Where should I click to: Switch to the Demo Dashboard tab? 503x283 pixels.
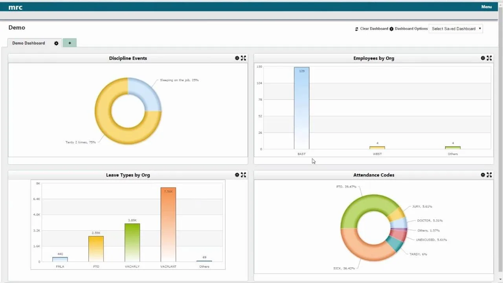(x=29, y=43)
